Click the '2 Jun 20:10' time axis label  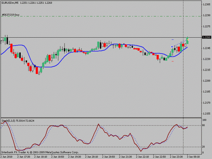[x=92, y=157]
